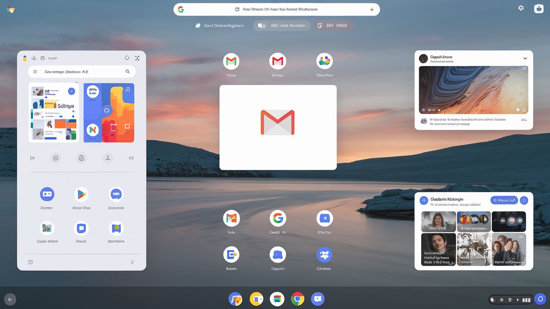Viewport: 550px width, 309px height.
Task: Open the blue document shortcut labeled "Aoses"
Action: coord(231,254)
